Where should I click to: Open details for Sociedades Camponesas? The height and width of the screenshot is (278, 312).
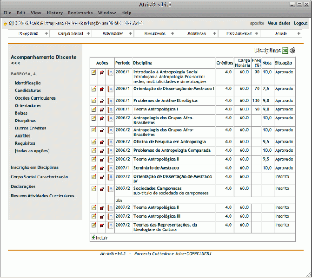(110, 189)
